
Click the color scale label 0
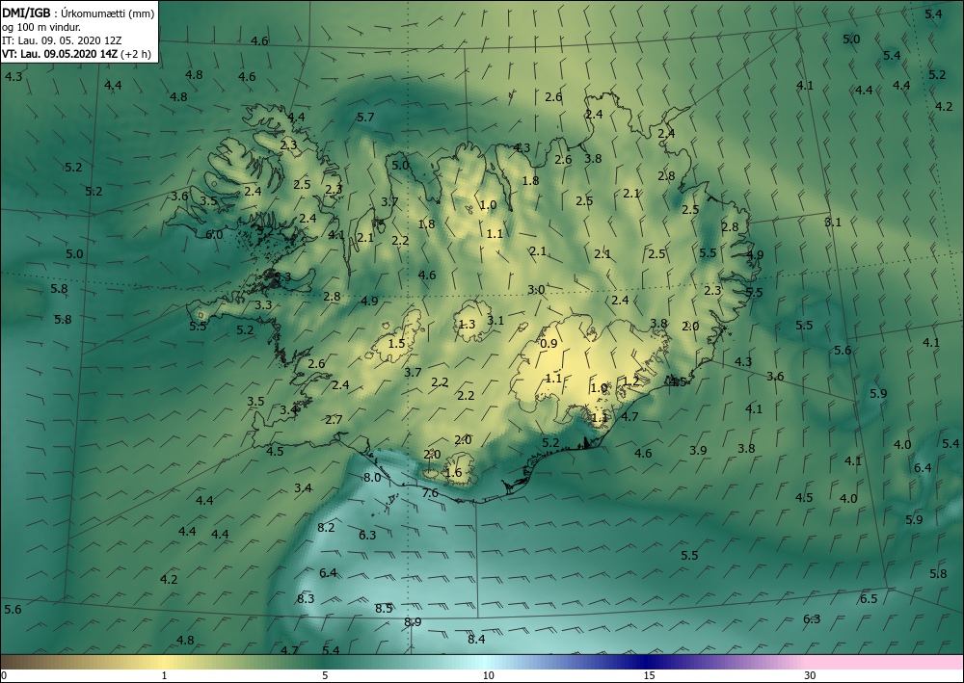click(4, 675)
